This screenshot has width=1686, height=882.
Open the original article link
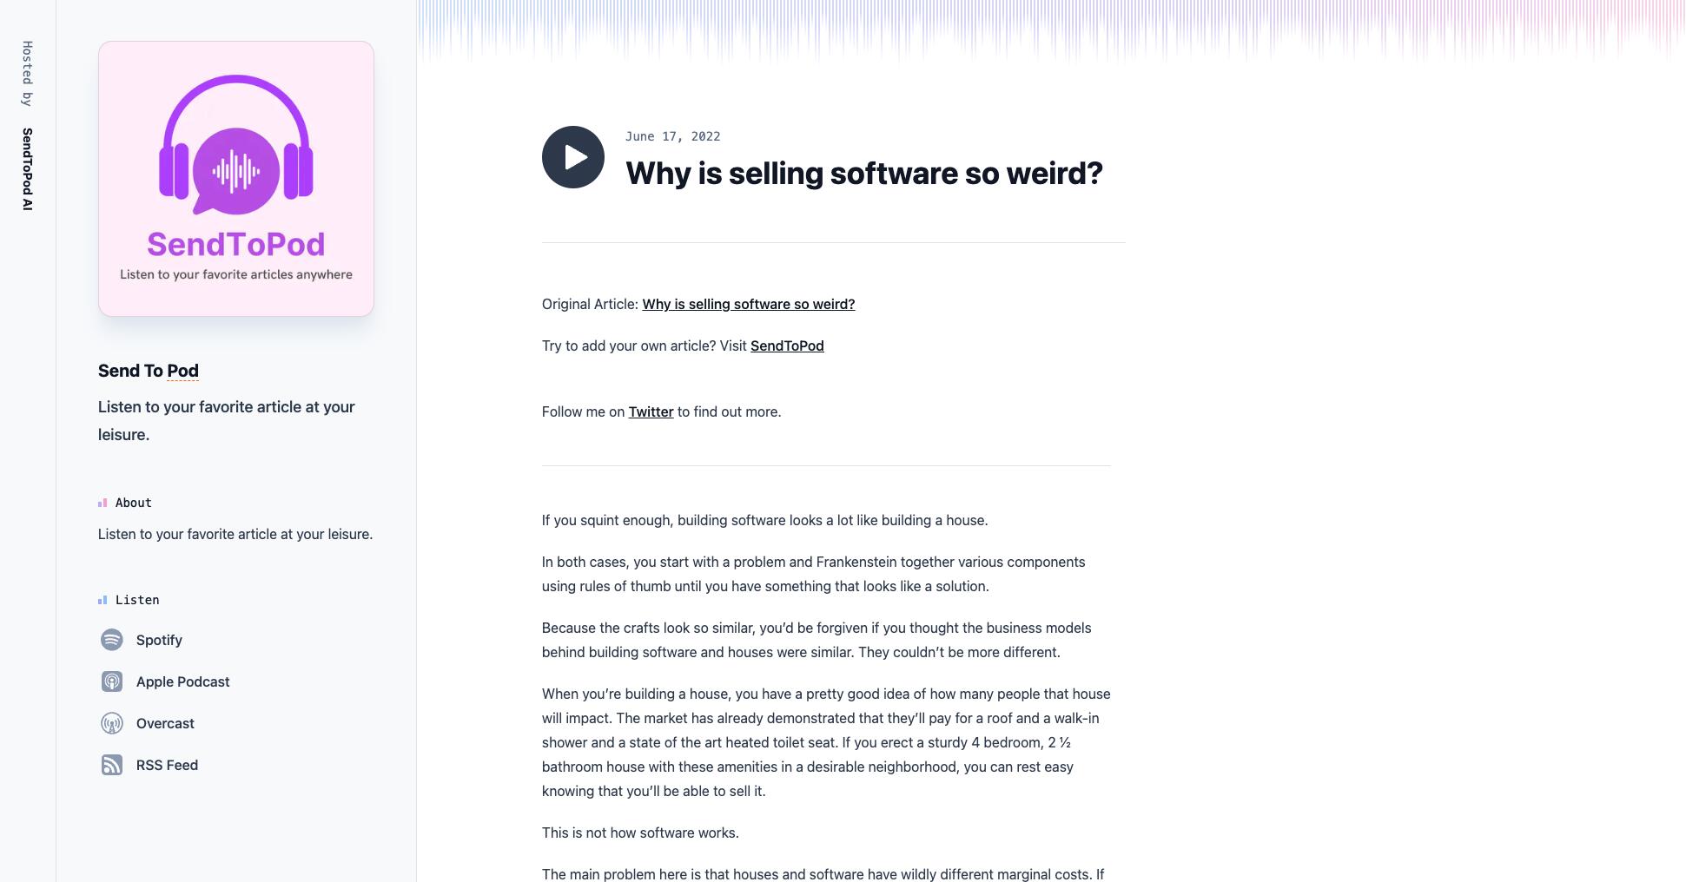tap(748, 304)
